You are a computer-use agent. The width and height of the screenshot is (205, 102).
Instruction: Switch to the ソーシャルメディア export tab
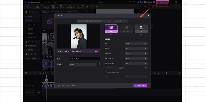115,21
